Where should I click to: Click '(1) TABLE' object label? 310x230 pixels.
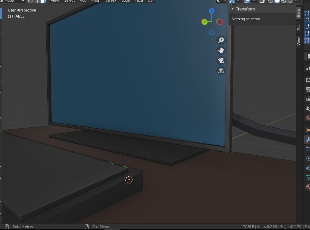point(16,17)
